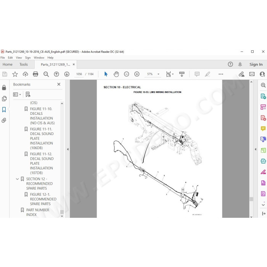This screenshot has width=267, height=267.
Task: Upload file to cloud icon
Action: point(26,74)
